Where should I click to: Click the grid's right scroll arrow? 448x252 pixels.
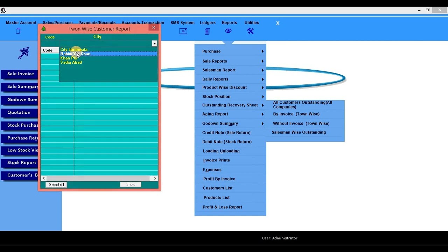(155, 178)
